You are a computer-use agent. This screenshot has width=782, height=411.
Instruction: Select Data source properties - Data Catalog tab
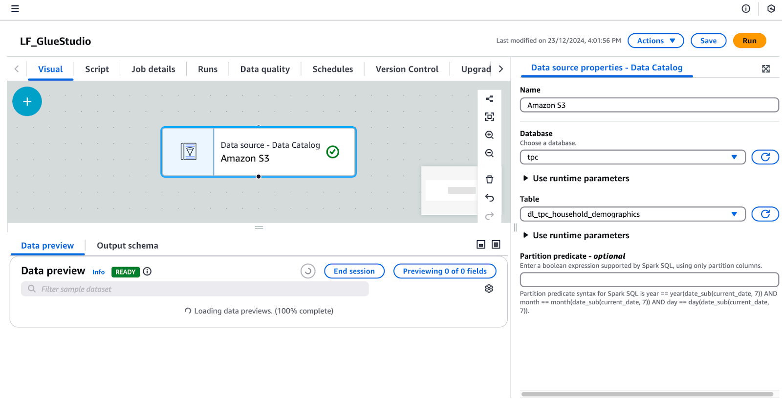pyautogui.click(x=607, y=68)
